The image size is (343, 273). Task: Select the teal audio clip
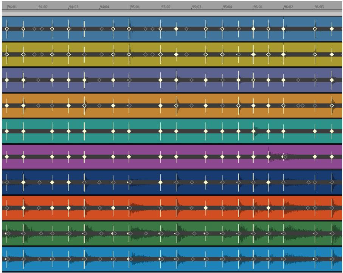[x=172, y=131]
